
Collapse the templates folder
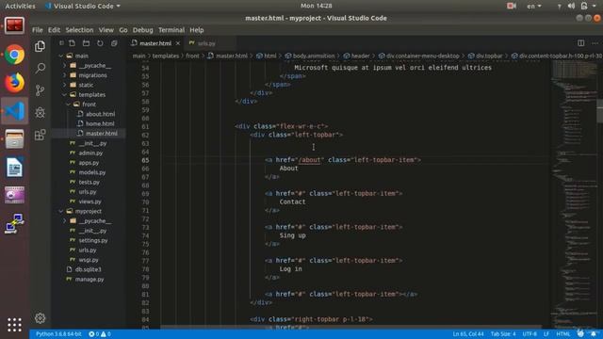65,94
